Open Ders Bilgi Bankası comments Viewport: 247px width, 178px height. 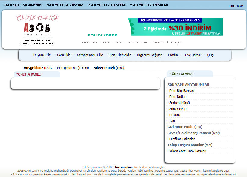182,91
